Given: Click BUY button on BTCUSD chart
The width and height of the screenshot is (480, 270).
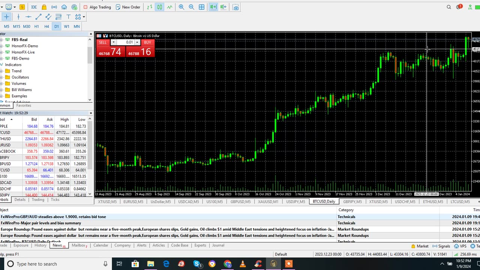Looking at the screenshot, I should pos(147,42).
